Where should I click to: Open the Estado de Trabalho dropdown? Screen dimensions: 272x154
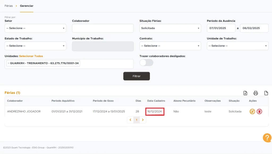point(35,46)
